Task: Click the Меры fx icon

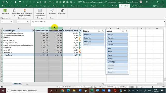Action: coord(15,10)
